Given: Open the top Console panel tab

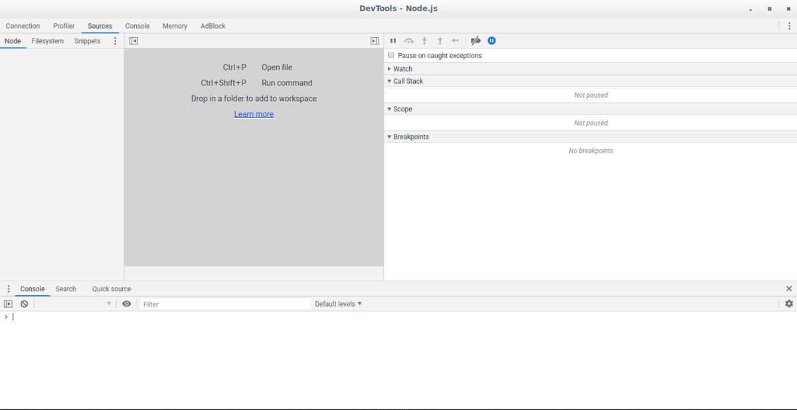Looking at the screenshot, I should (137, 26).
